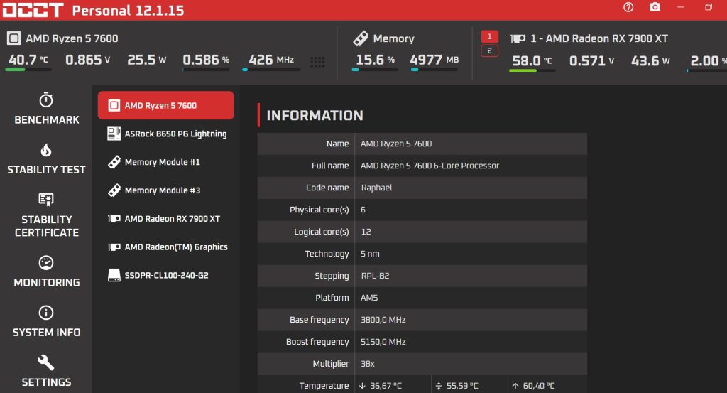Click Platform value AM5

point(369,298)
